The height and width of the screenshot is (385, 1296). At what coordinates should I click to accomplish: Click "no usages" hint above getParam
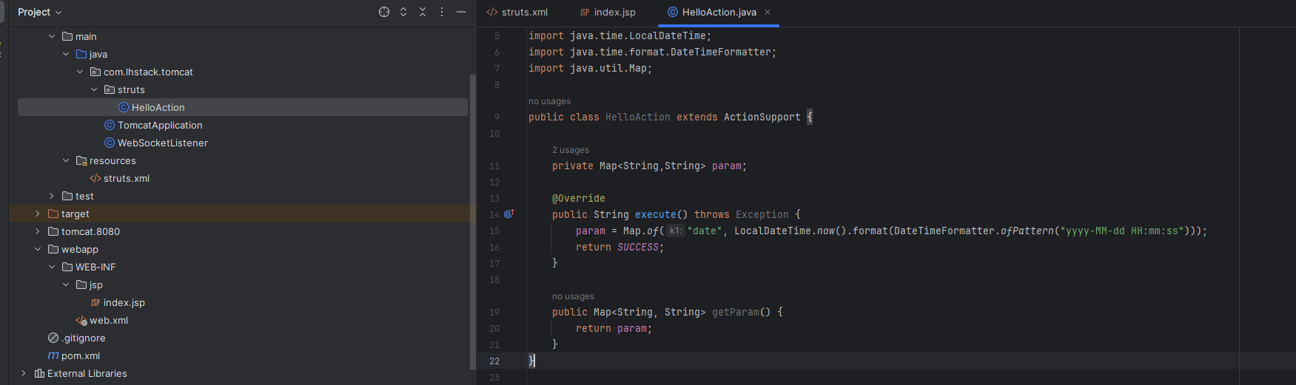pyautogui.click(x=573, y=296)
